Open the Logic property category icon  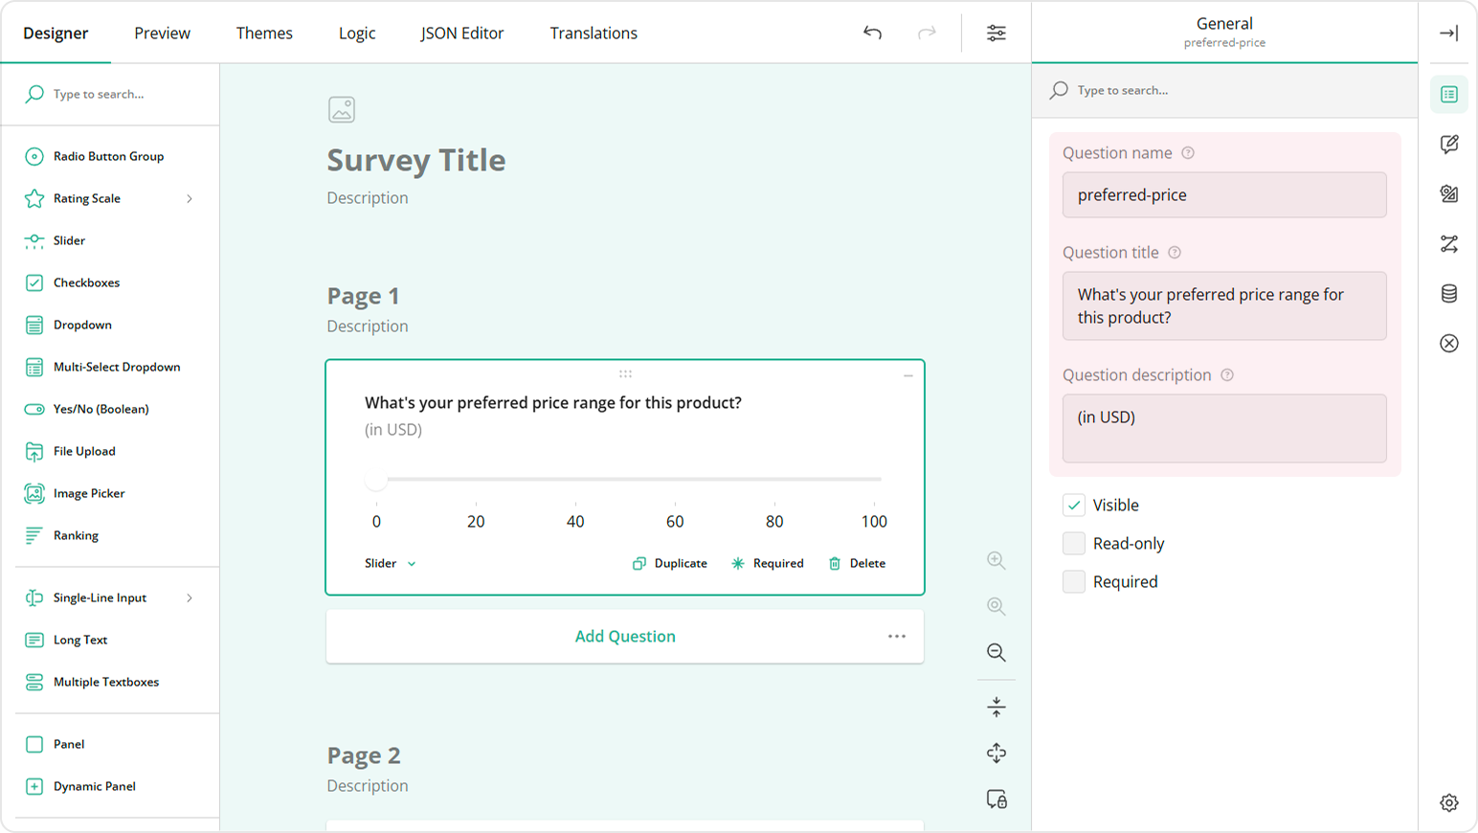tap(1449, 243)
